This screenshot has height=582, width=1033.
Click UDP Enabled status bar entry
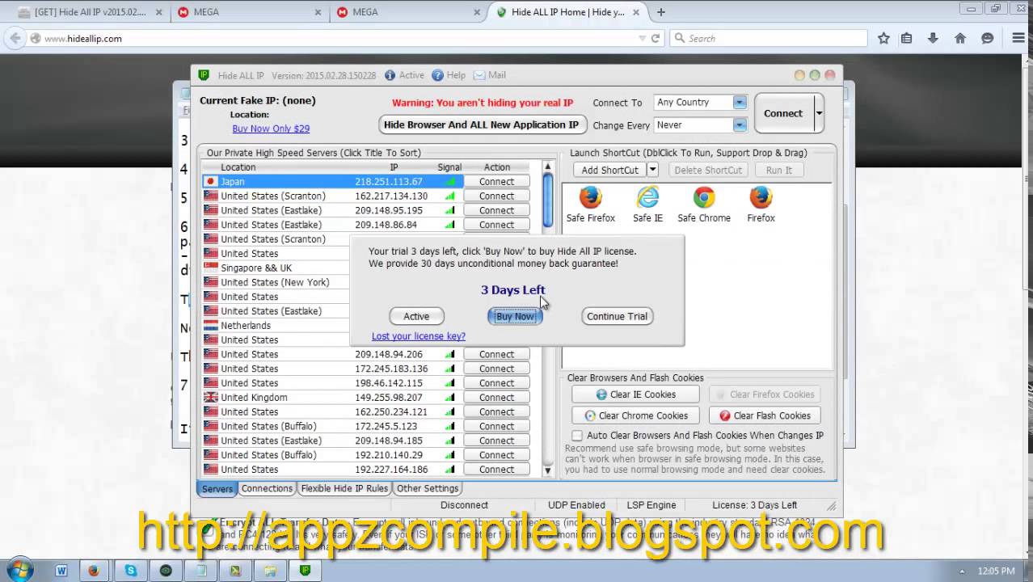point(576,505)
